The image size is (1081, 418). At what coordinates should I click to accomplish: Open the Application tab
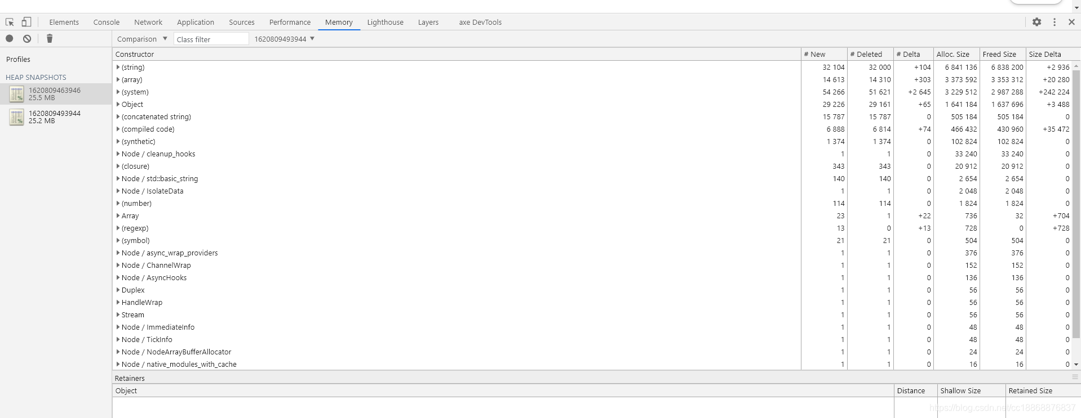point(196,22)
